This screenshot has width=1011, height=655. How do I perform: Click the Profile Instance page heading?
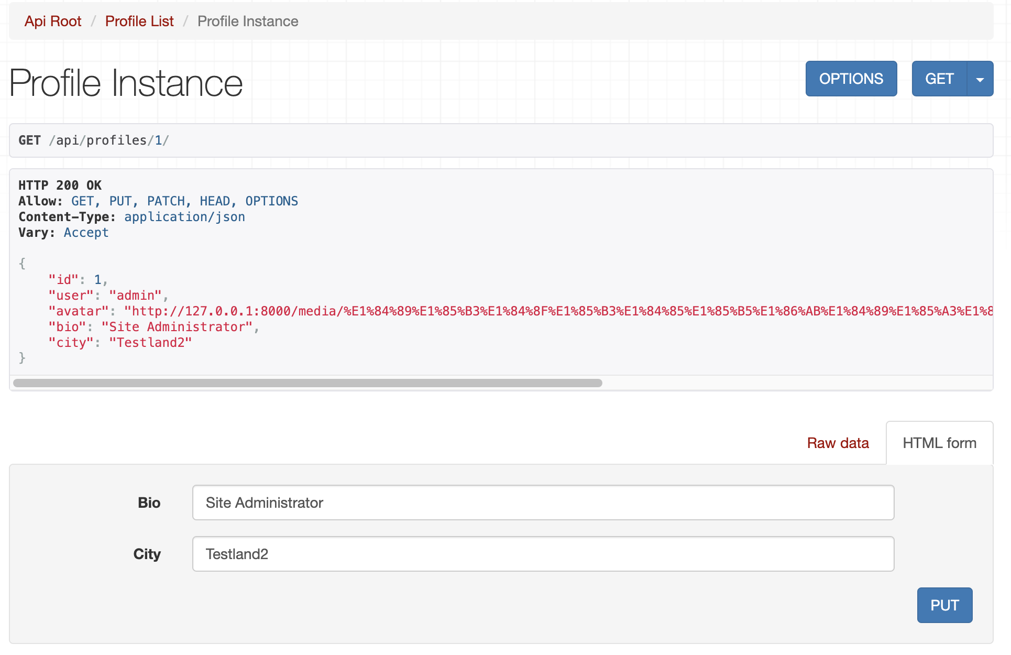click(x=126, y=83)
